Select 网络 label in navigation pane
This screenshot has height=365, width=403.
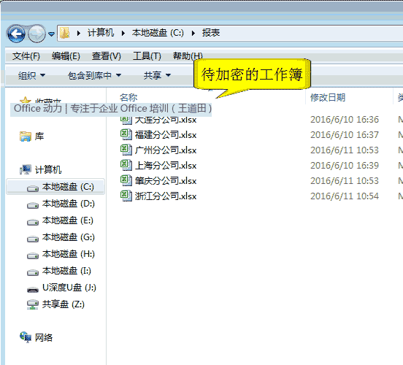coord(44,337)
